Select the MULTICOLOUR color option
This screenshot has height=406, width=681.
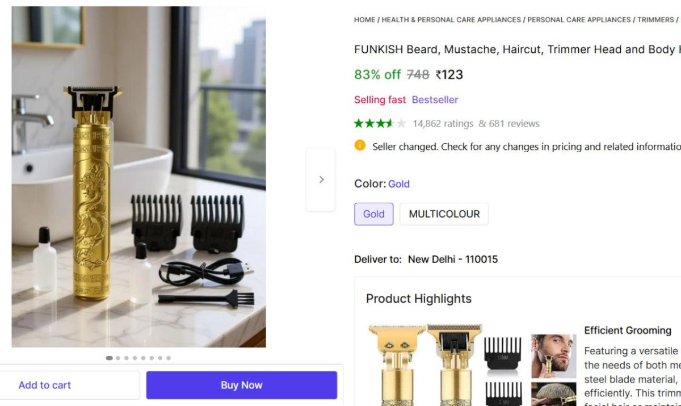point(444,214)
